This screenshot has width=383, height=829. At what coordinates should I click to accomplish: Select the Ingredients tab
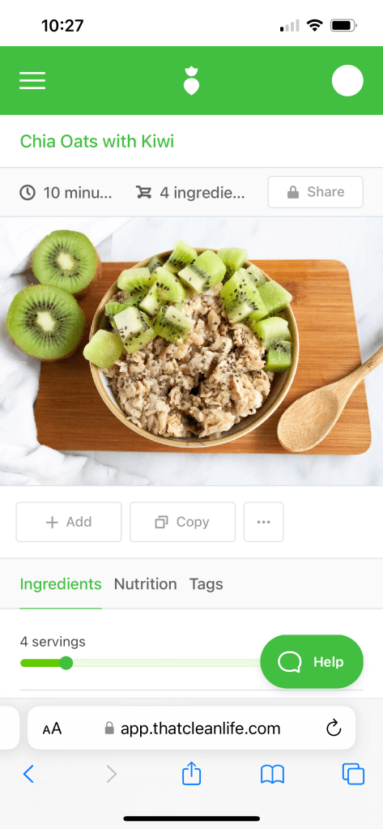coord(61,584)
